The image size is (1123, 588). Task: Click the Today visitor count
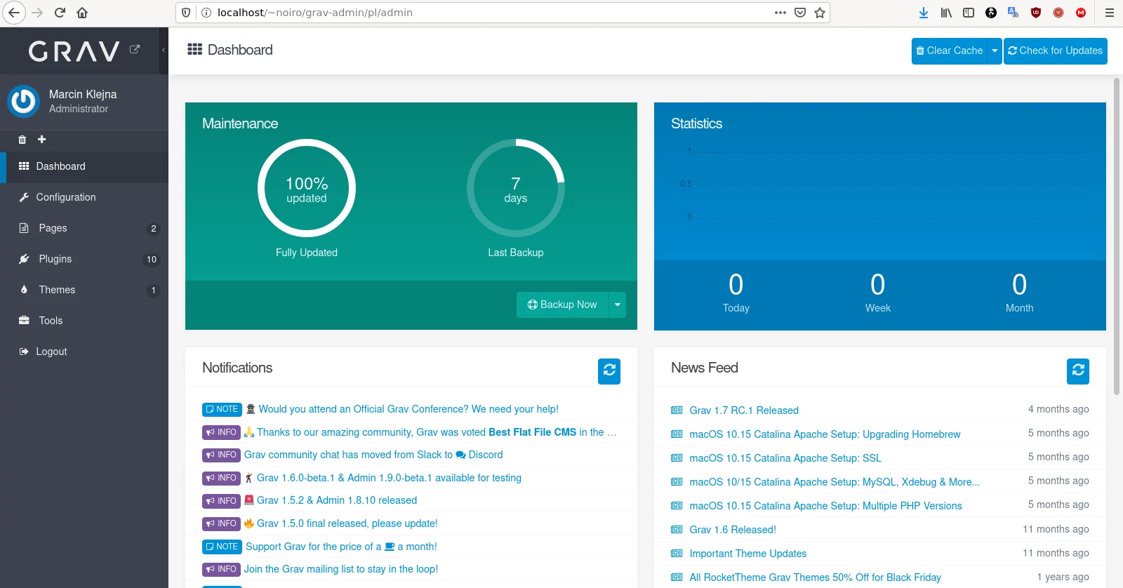[x=736, y=285]
